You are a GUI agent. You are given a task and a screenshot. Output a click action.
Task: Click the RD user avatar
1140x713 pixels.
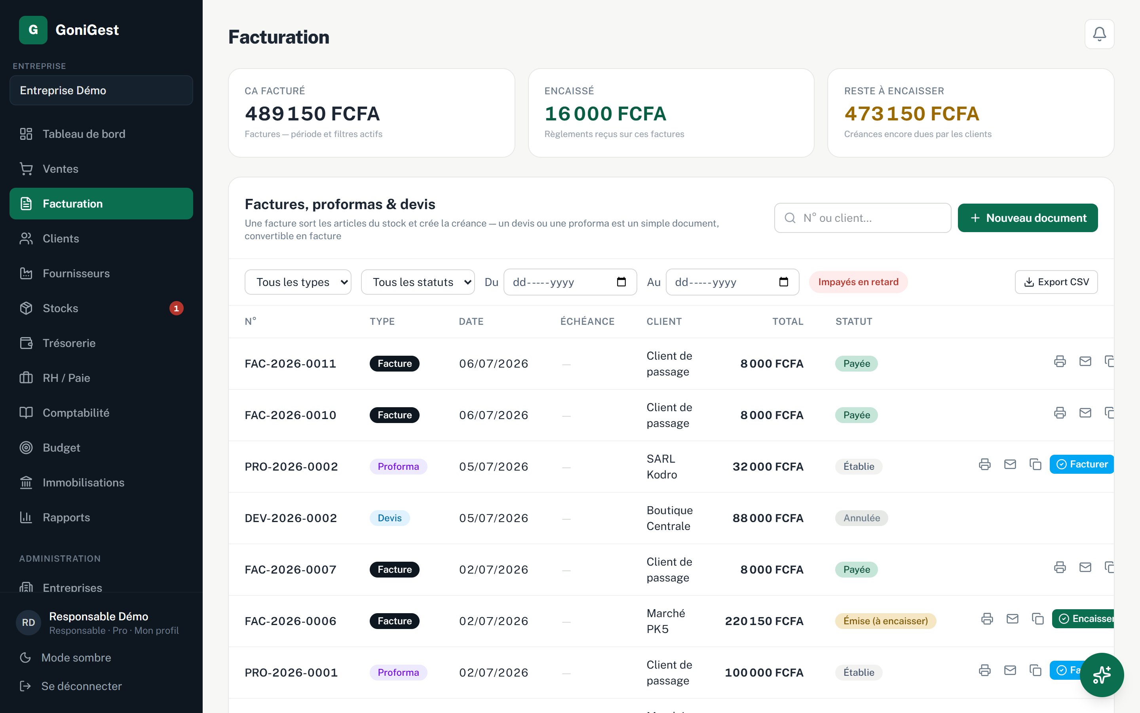tap(29, 622)
